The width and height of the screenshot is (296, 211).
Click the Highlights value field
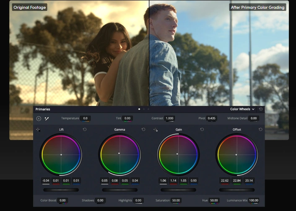138,200
